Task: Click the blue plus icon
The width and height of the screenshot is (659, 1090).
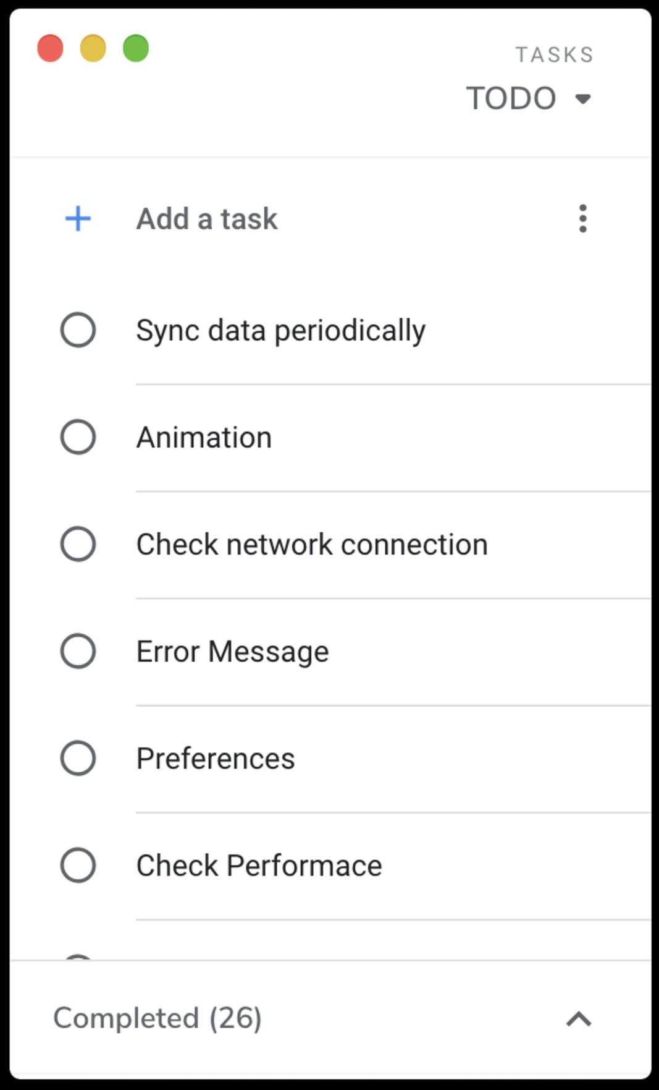Action: tap(78, 219)
